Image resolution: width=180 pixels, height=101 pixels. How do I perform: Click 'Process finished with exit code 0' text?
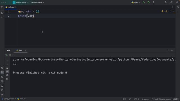coord(40,73)
